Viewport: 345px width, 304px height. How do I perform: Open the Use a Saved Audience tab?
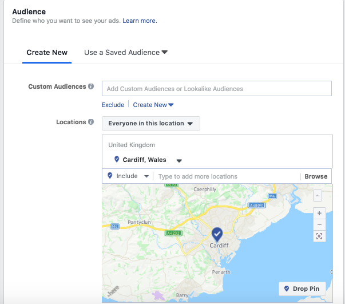pyautogui.click(x=125, y=53)
